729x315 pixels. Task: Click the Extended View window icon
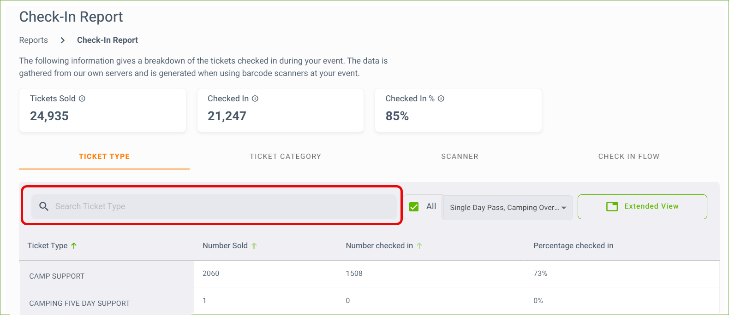click(612, 206)
